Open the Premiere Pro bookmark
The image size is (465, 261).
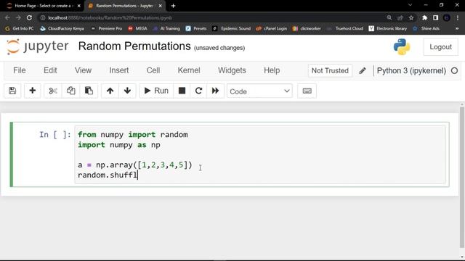[107, 28]
